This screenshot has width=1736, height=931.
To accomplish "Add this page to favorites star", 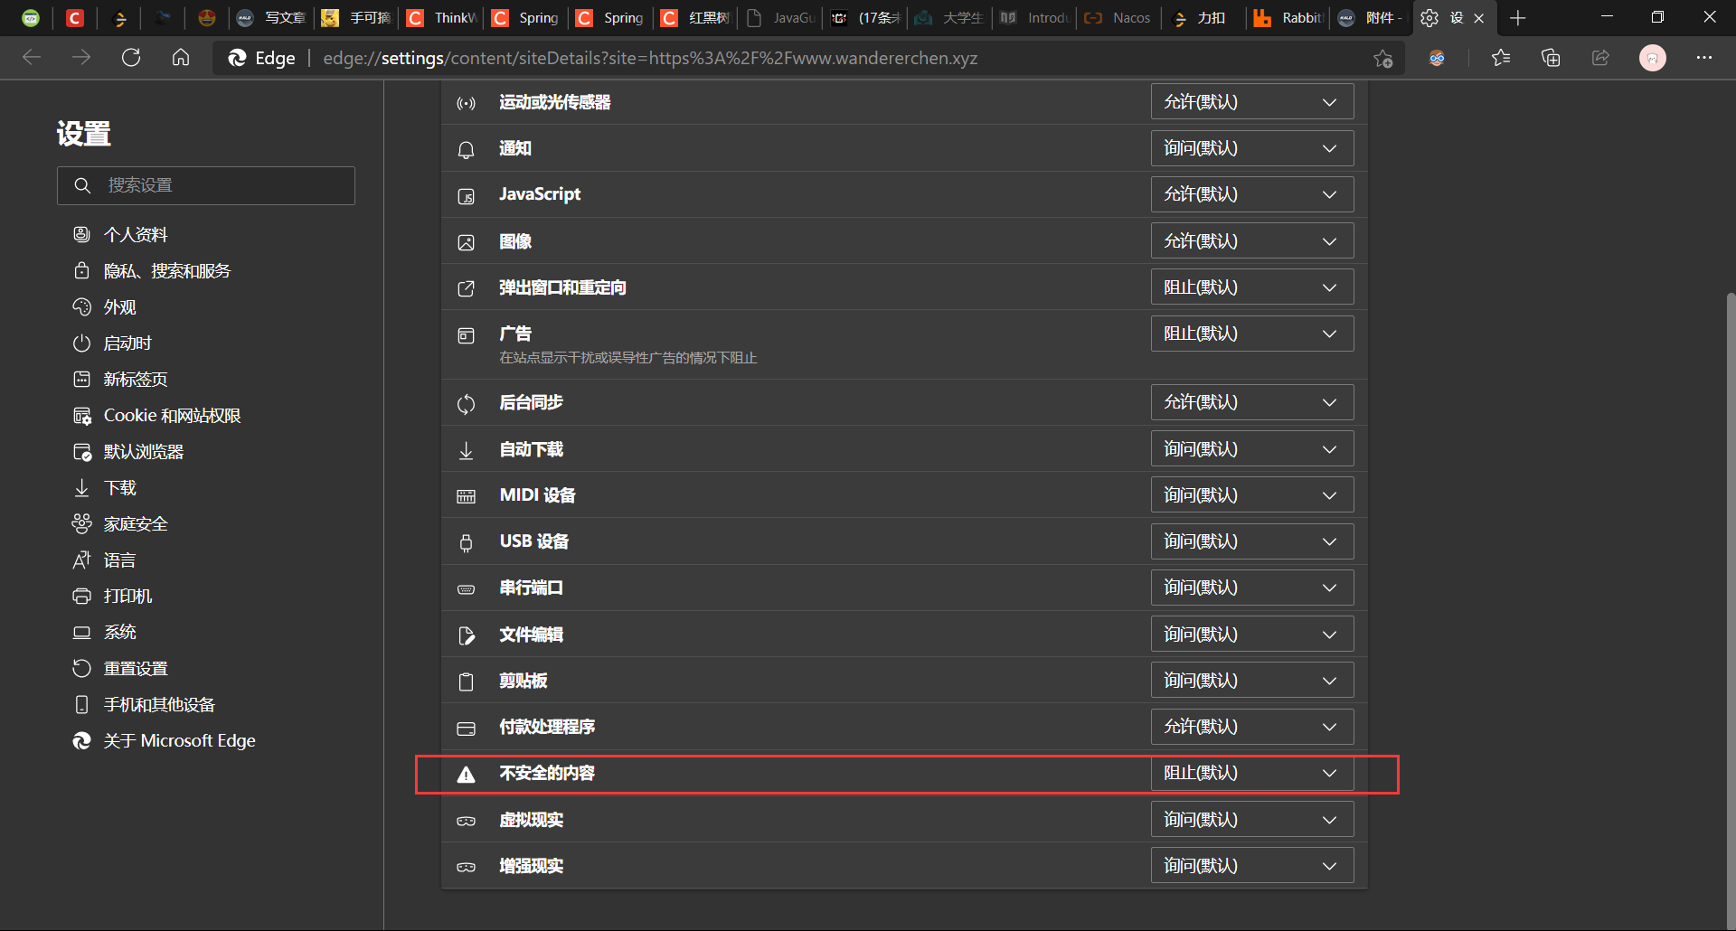I will click(x=1382, y=59).
